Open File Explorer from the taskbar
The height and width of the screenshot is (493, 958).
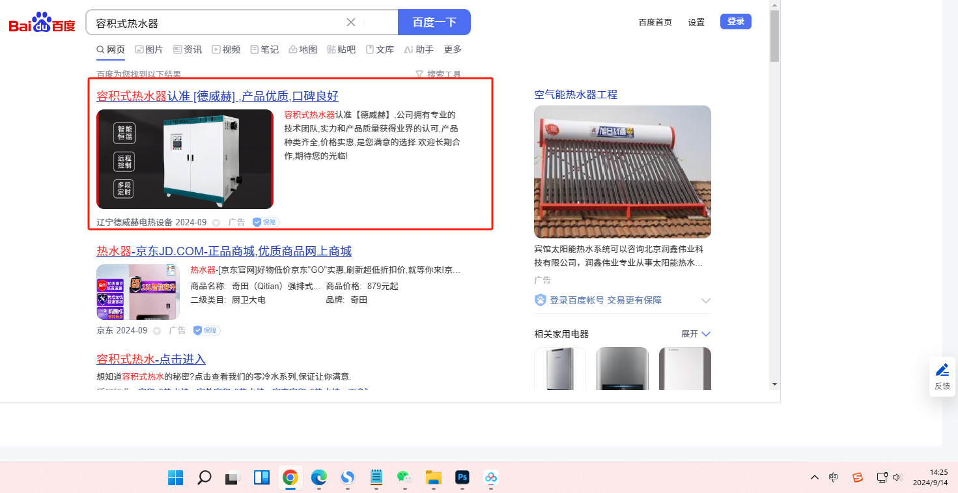tap(434, 477)
